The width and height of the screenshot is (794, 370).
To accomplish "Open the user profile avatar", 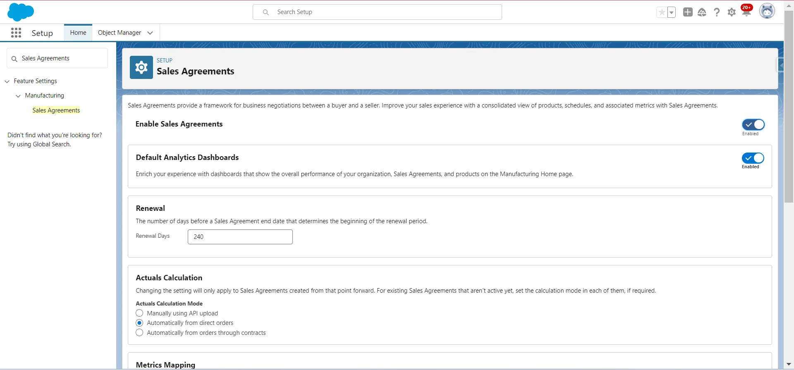I will 767,12.
